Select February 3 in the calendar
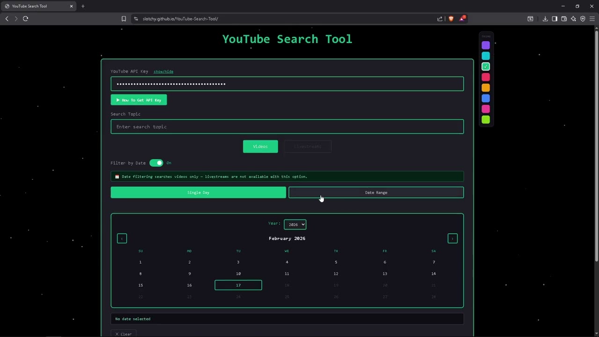This screenshot has height=337, width=599. [238, 262]
